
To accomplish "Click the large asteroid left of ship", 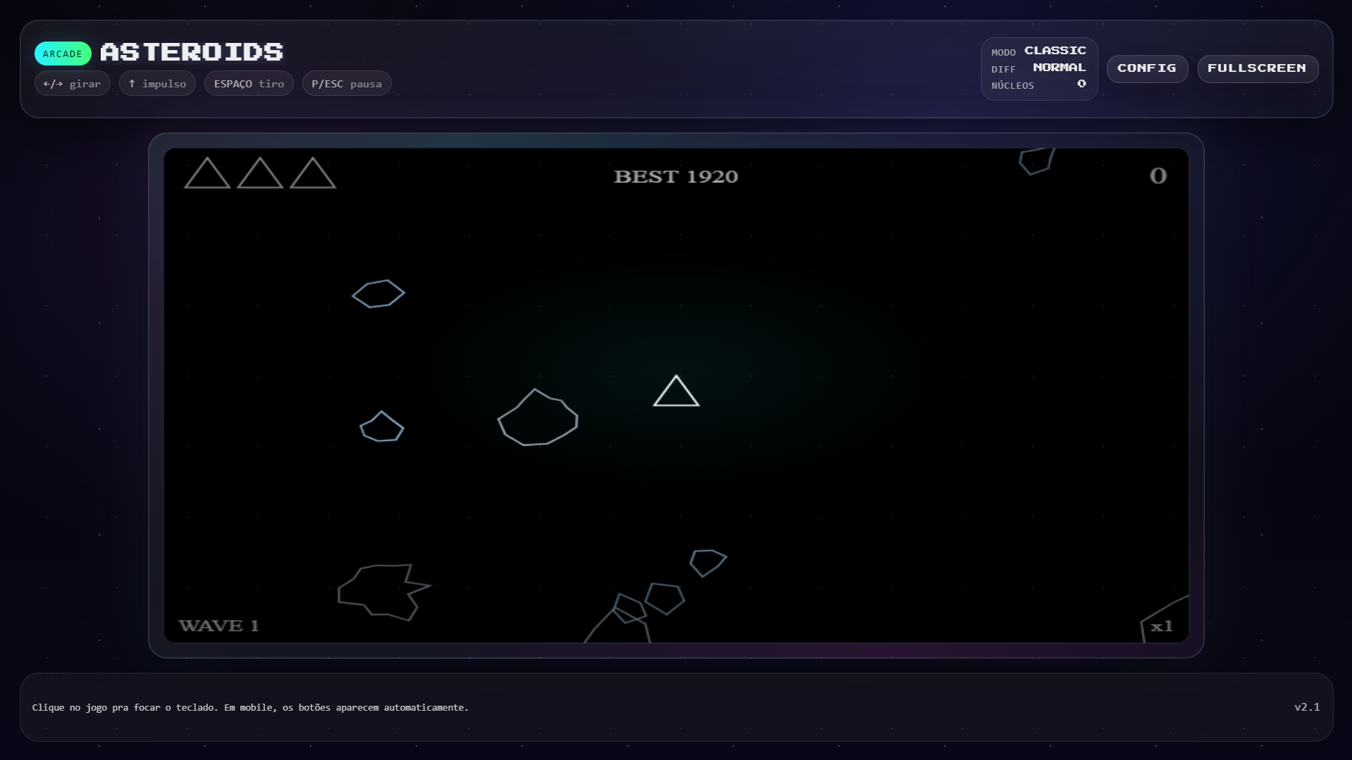I will pos(538,418).
